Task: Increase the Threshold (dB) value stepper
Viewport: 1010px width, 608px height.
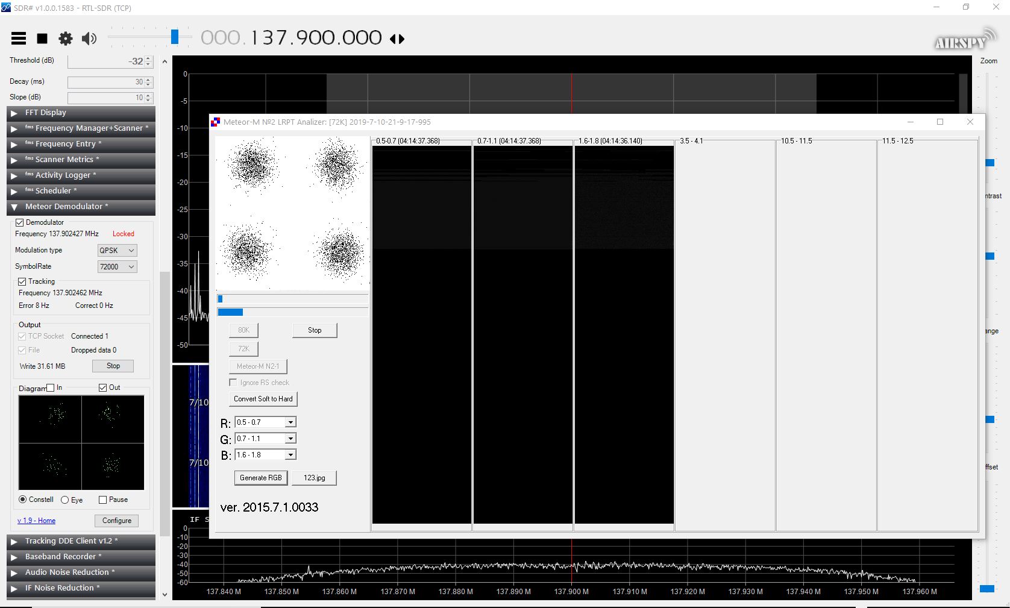Action: tap(148, 58)
